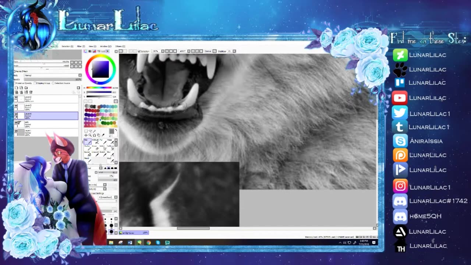This screenshot has width=471, height=265.
Task: Toggle the Selection Source option
Action: (53, 83)
